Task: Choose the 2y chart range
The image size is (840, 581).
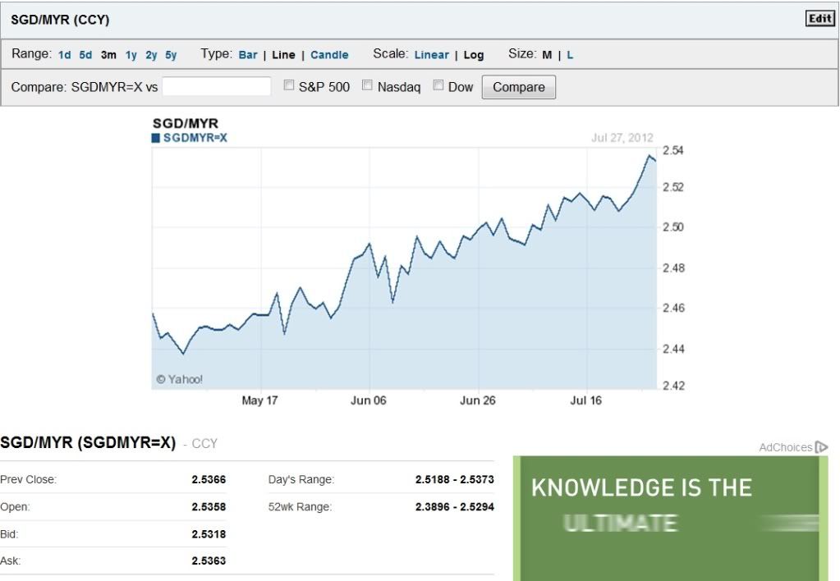Action: 151,55
